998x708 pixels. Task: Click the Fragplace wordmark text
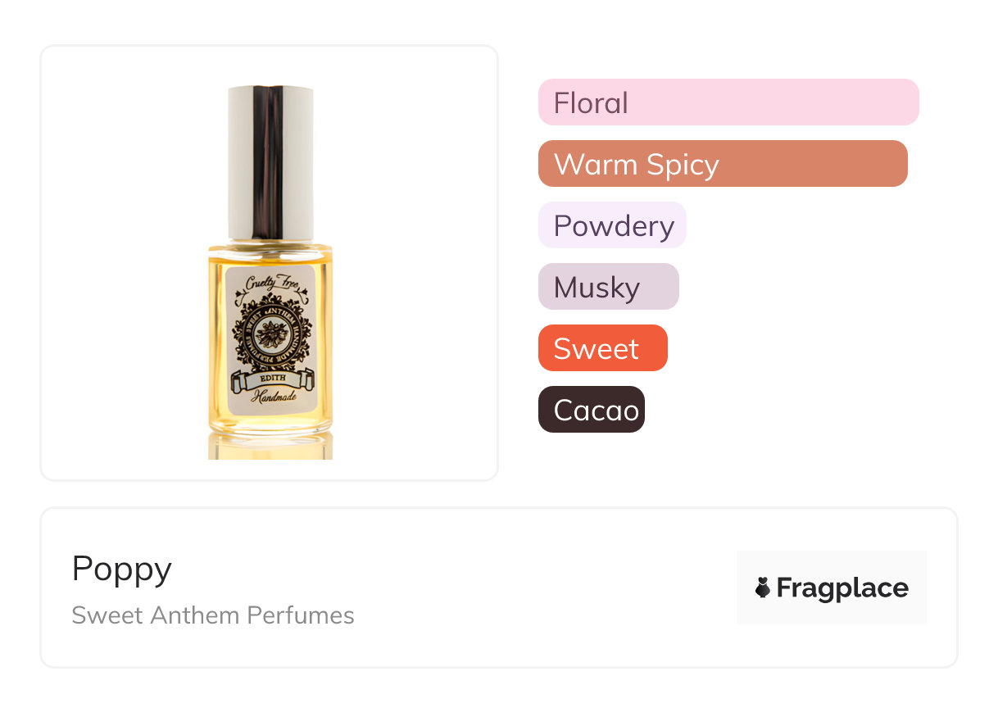pyautogui.click(x=842, y=588)
